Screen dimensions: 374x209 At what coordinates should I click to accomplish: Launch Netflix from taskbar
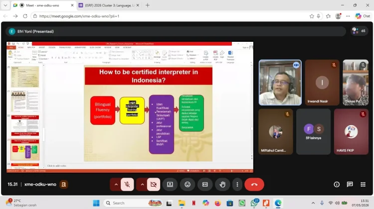pyautogui.click(x=193, y=203)
